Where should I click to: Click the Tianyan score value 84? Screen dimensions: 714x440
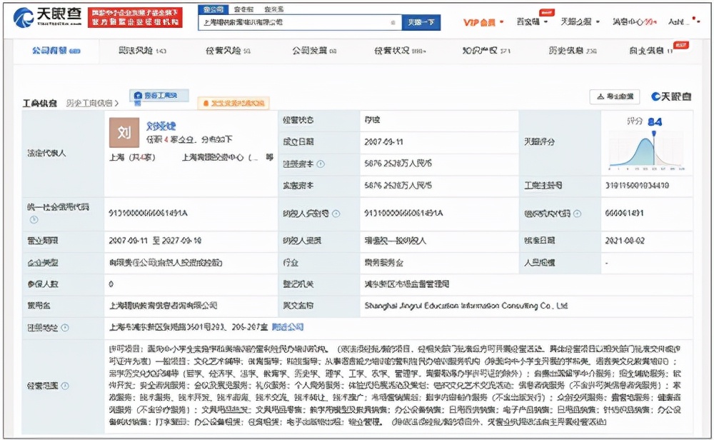pyautogui.click(x=655, y=121)
